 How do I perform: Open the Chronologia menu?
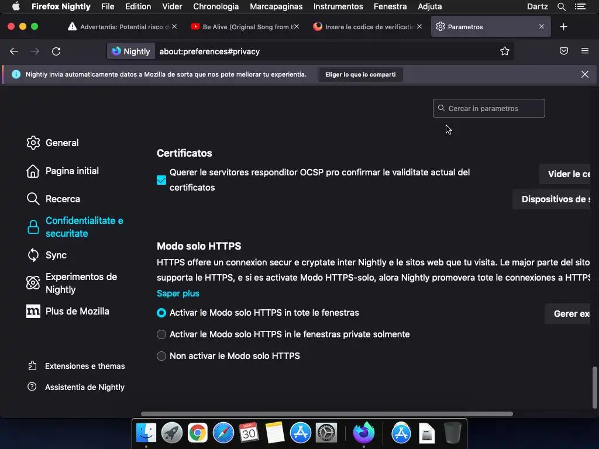216,6
